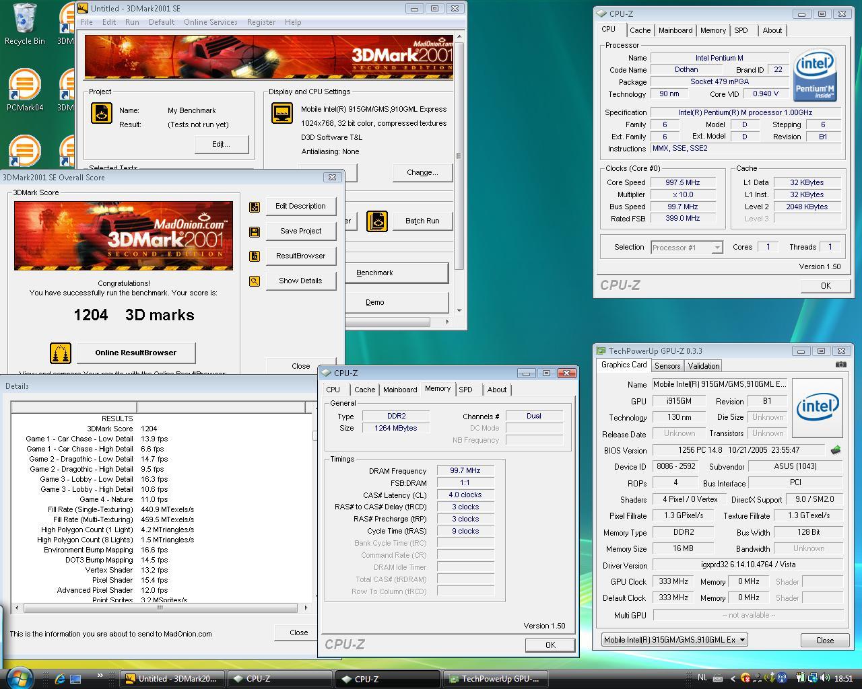Click the monitor icon in Display settings
Image resolution: width=862 pixels, height=689 pixels.
pos(282,113)
